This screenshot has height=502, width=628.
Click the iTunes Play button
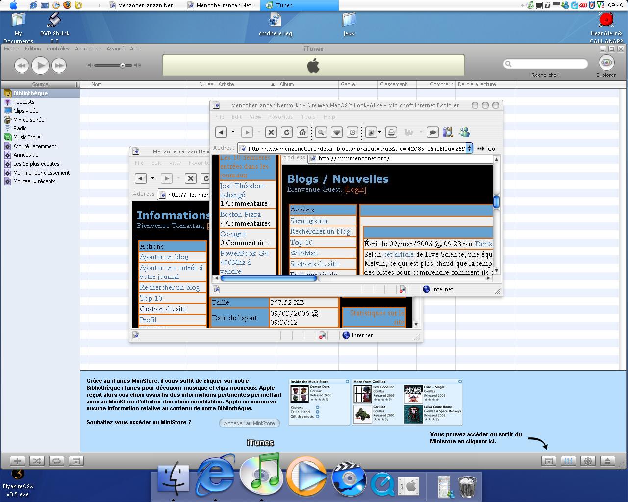click(40, 65)
